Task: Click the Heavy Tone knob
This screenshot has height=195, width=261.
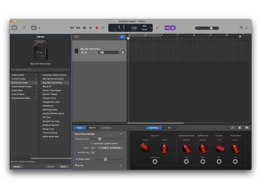Action: tap(164, 148)
